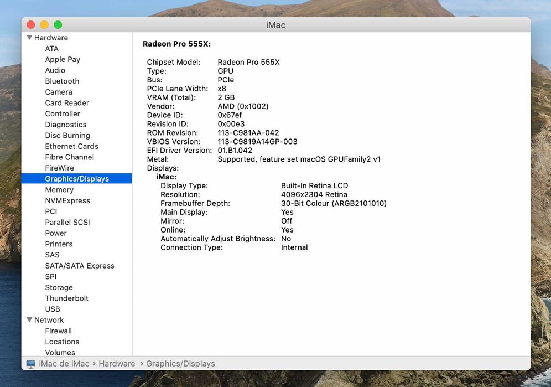
Task: Click the resolution '4096x2304 Retina'
Action: pos(314,194)
